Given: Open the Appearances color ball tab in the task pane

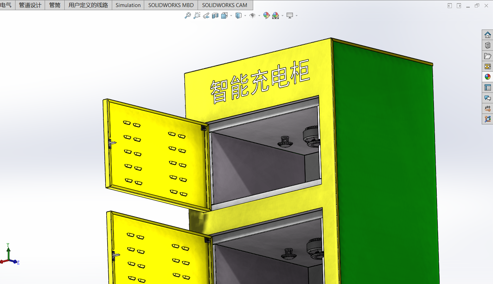Looking at the screenshot, I should pyautogui.click(x=487, y=77).
